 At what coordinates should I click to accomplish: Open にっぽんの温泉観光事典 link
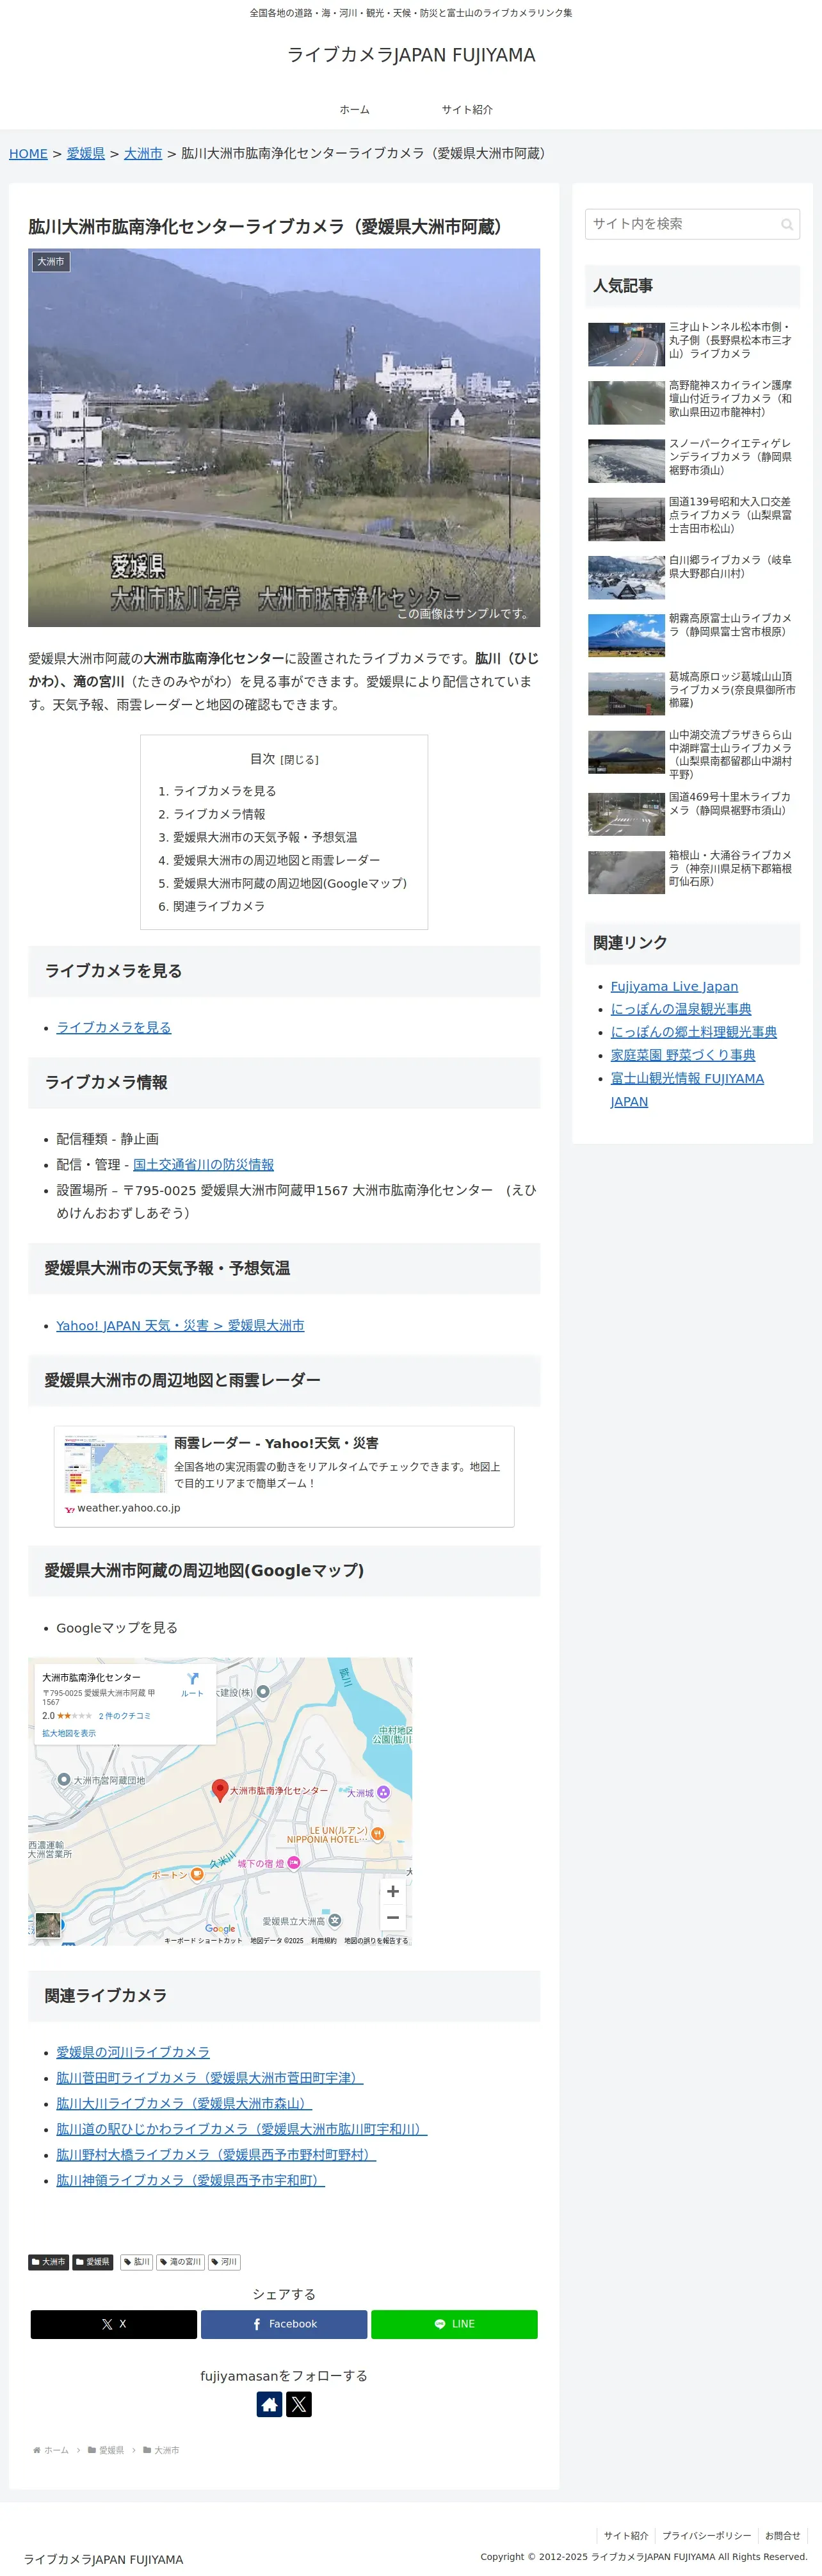tap(681, 1009)
